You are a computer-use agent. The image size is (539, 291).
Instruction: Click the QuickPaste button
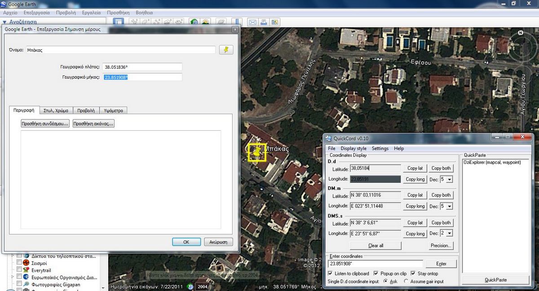pos(495,280)
